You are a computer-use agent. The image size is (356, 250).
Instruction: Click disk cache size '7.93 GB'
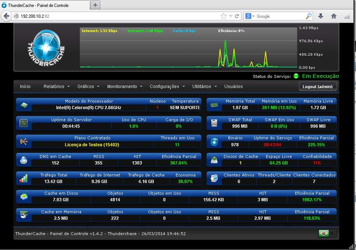click(61, 200)
